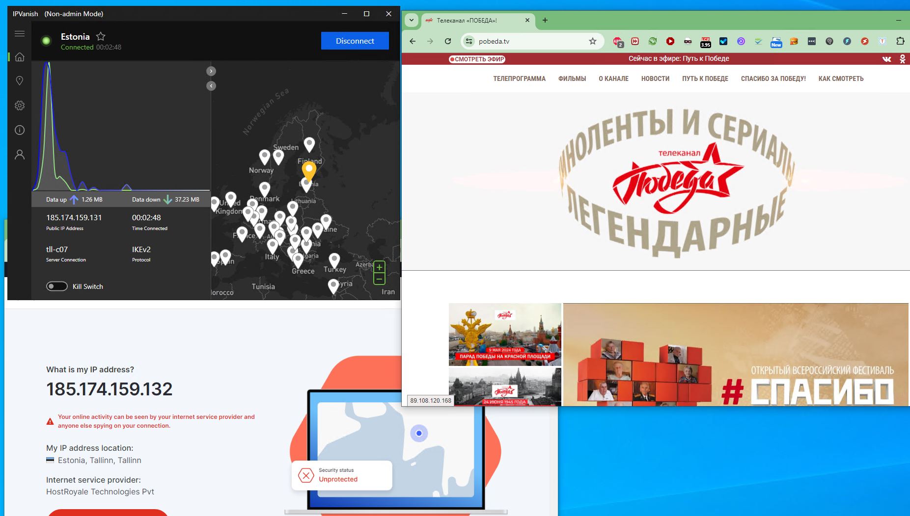This screenshot has height=516, width=910.
Task: Open the VK social link
Action: (886, 59)
